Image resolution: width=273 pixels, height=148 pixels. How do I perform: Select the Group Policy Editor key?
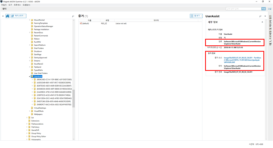coord(39,136)
